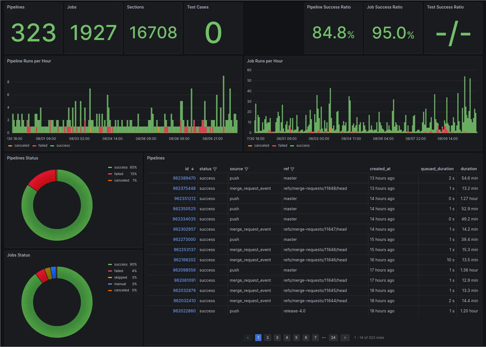Open pipeline 962351212 link
Image resolution: width=486 pixels, height=347 pixels.
185,199
